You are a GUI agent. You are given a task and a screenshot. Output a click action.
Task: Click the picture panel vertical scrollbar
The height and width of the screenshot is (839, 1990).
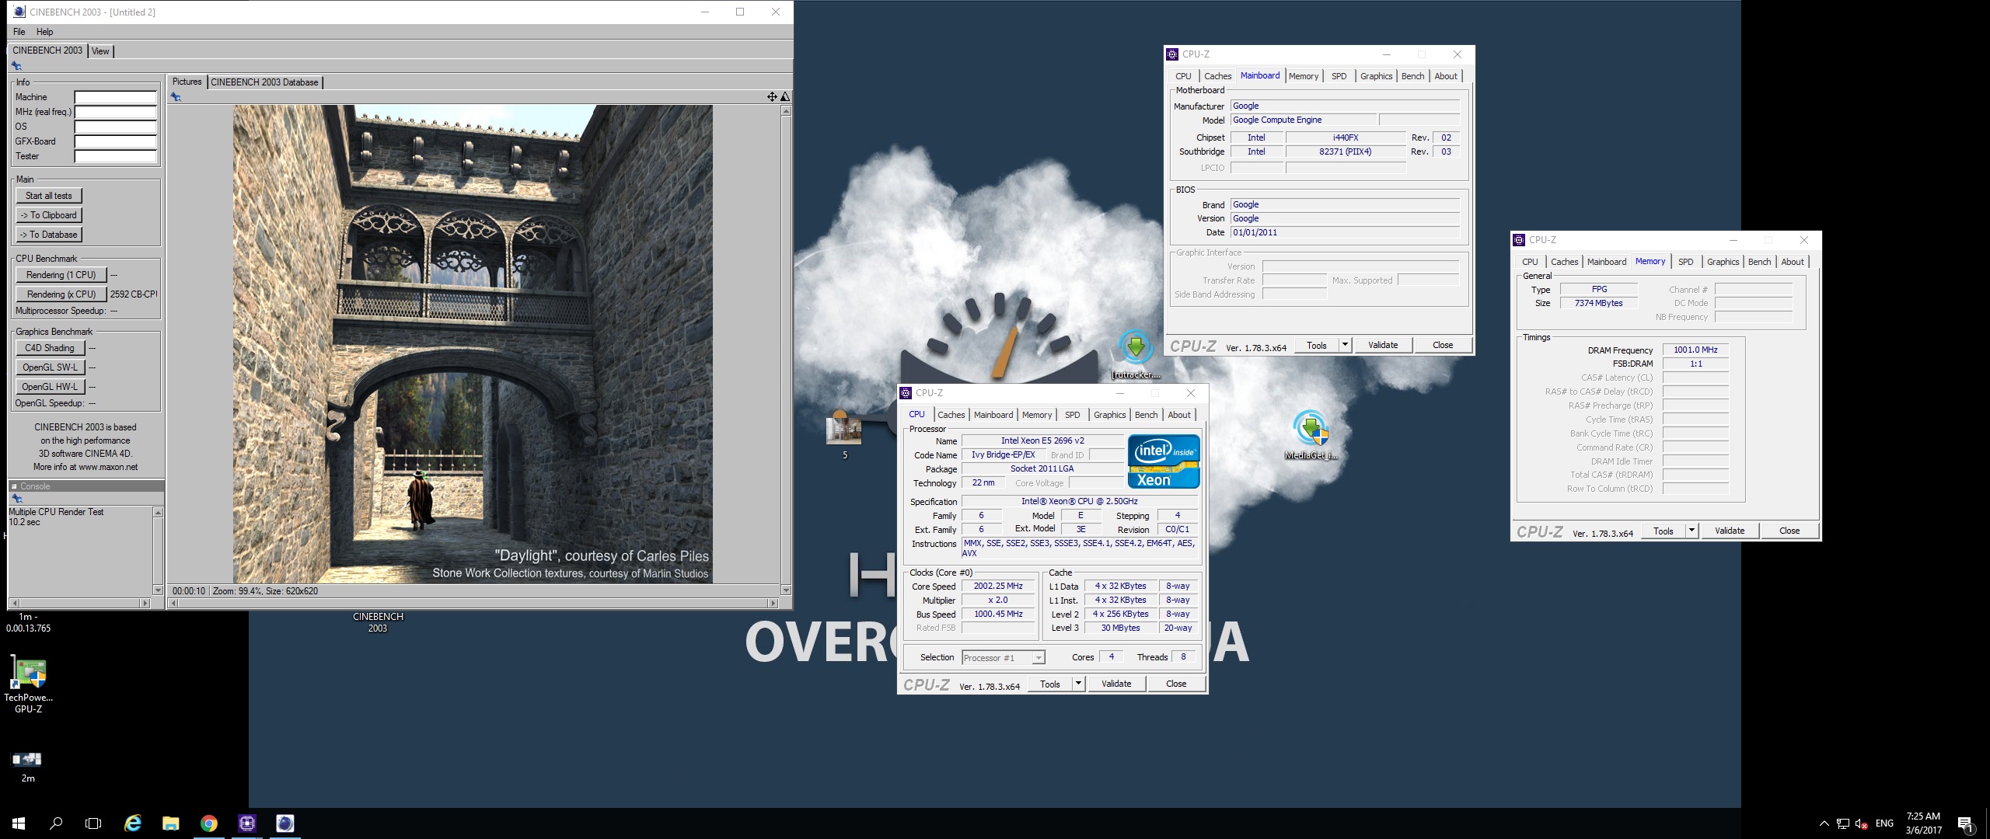point(786,350)
